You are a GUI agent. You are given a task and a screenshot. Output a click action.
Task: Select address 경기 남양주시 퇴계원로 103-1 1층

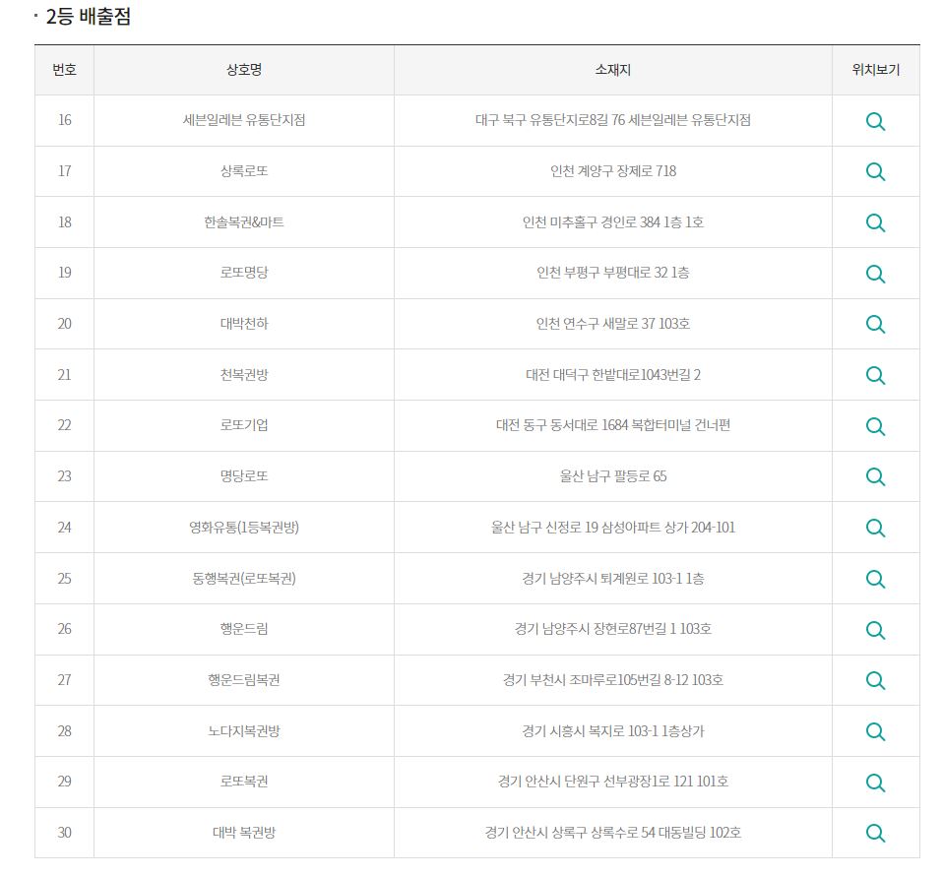(x=613, y=579)
